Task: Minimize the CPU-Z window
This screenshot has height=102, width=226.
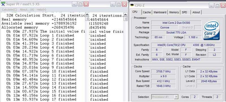Action: pyautogui.click(x=211, y=5)
